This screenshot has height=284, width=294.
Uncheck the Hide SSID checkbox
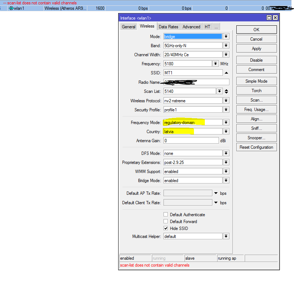166,228
